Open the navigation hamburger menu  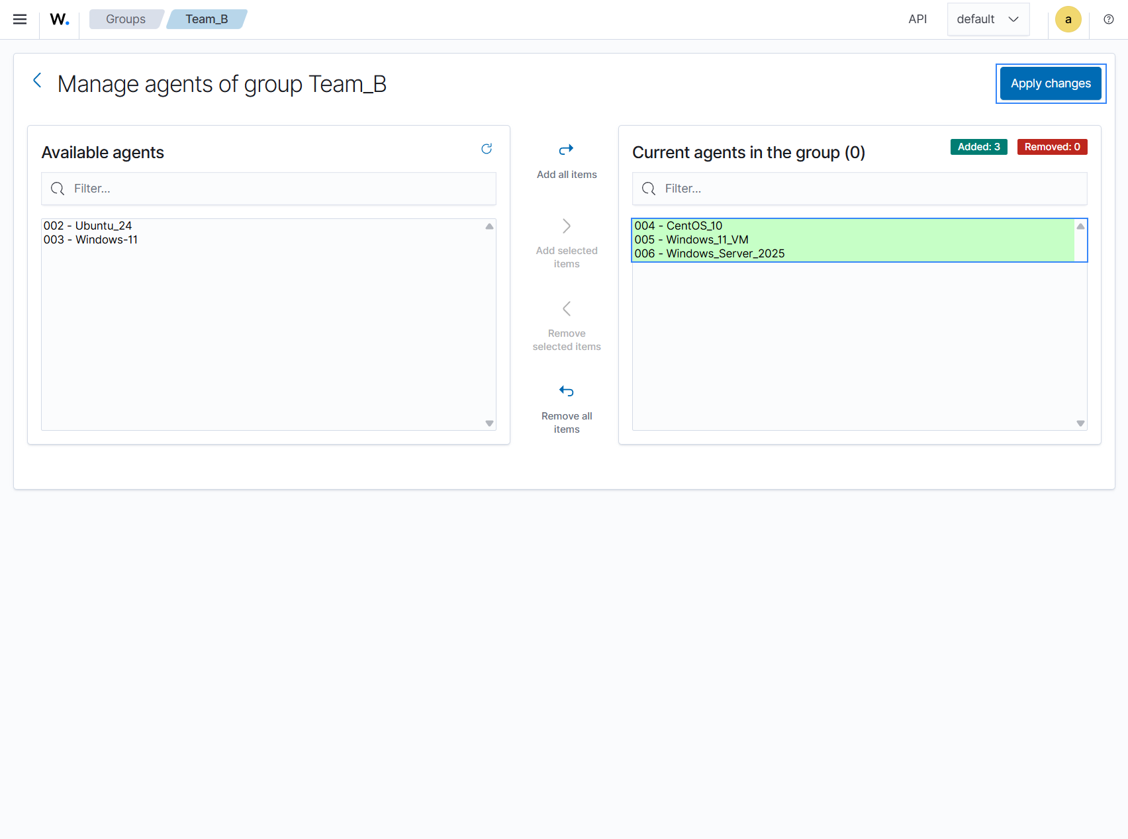tap(19, 19)
